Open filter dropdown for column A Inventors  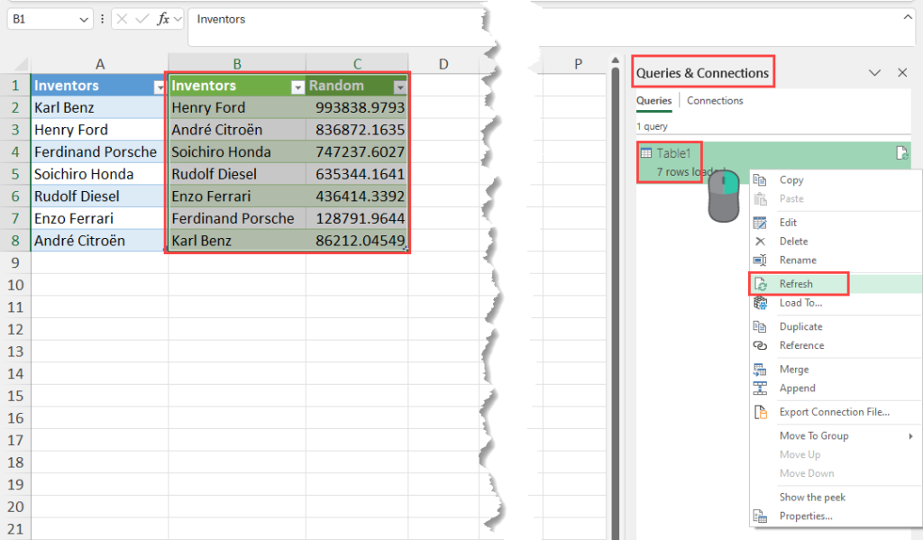point(159,87)
